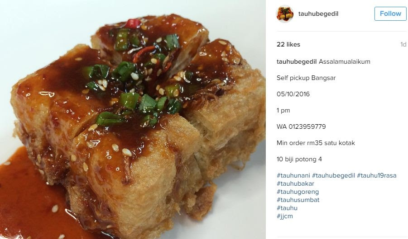Click tauhubegedil name in the caption
The image size is (408, 239).
coord(296,62)
